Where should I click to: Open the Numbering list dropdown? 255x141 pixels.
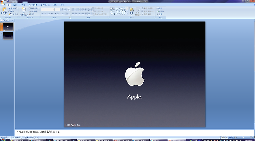pyautogui.click(x=78, y=10)
